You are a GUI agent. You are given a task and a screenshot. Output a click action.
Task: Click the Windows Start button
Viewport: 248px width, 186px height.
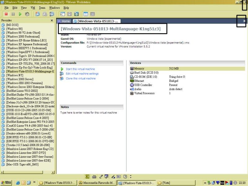pos(6,183)
